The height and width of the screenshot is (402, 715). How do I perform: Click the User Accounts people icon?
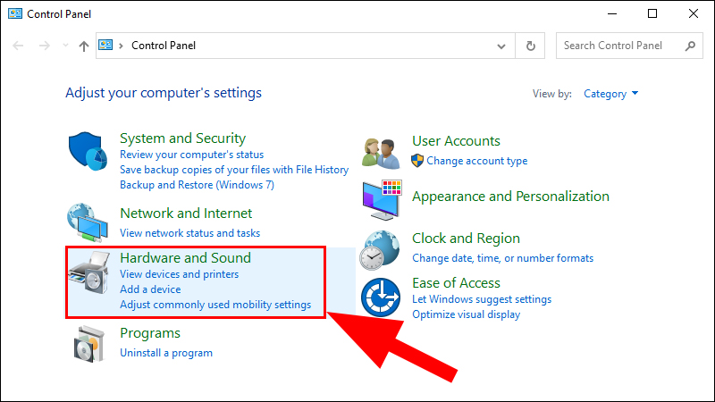click(381, 153)
